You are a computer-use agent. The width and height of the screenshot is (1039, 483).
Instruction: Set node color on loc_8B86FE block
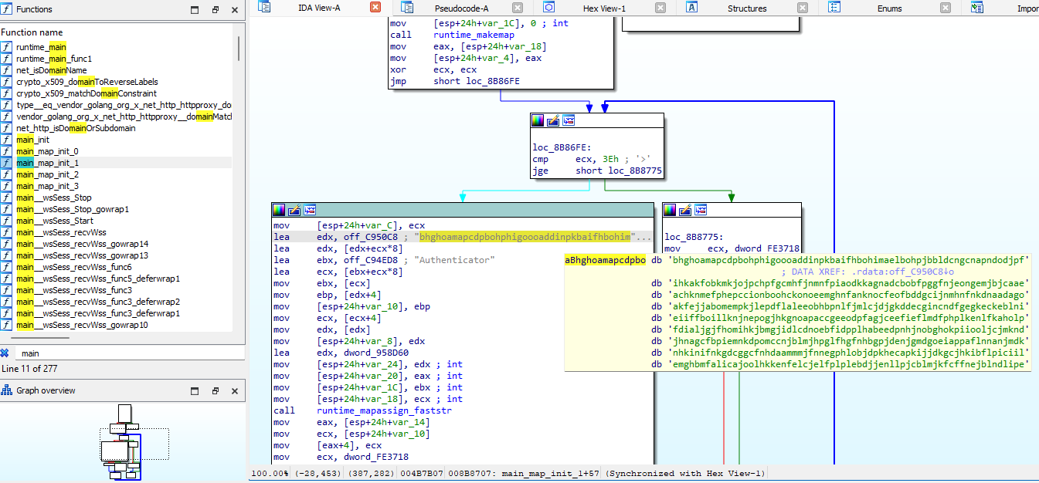point(538,120)
